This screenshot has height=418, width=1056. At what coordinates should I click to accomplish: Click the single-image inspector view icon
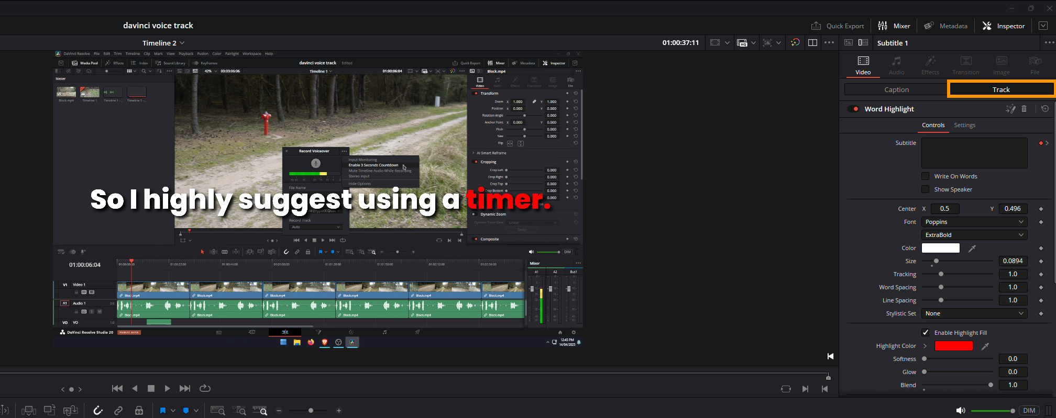[x=849, y=43]
